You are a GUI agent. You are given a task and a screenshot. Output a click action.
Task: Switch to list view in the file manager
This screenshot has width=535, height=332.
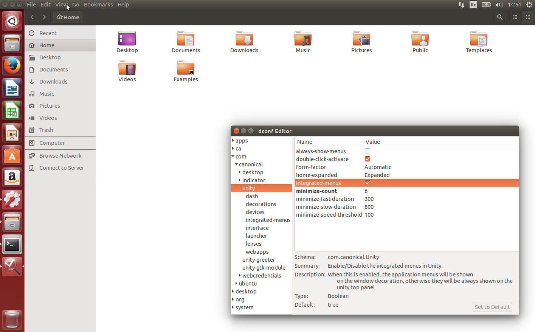515,17
